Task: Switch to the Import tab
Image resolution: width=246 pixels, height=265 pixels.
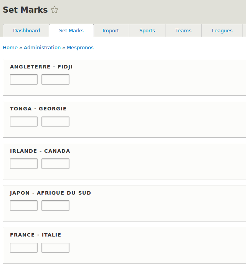Action: click(111, 31)
